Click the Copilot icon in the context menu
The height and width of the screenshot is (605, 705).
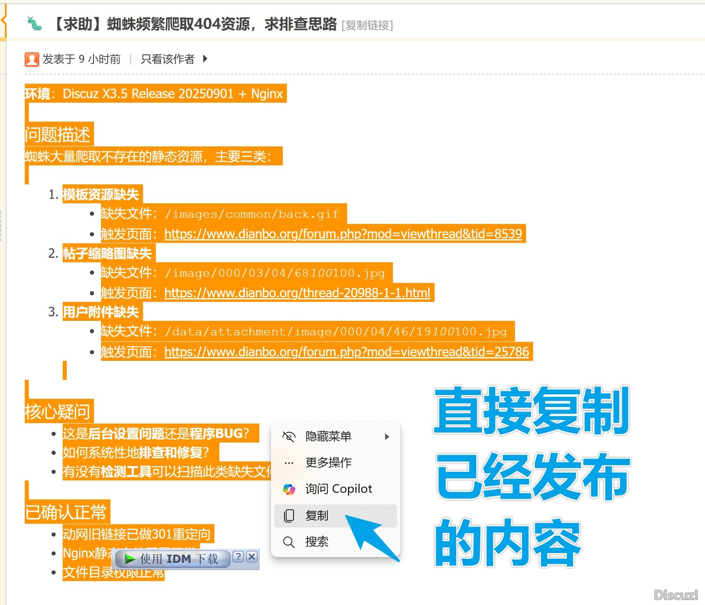(x=289, y=489)
